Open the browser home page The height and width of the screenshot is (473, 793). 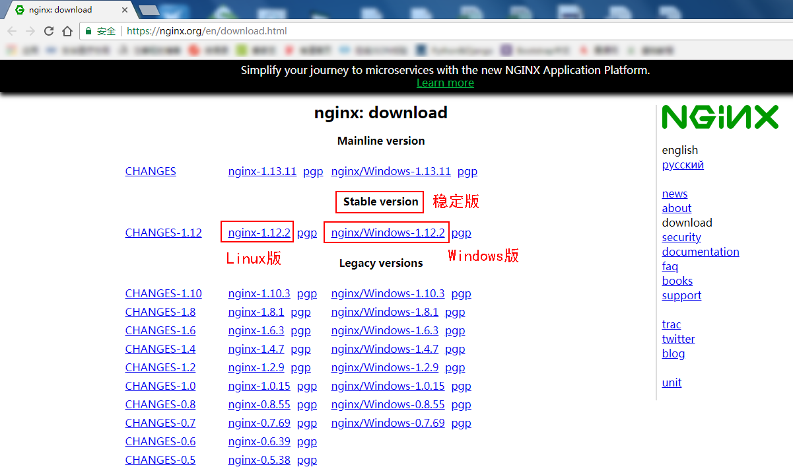click(x=67, y=30)
